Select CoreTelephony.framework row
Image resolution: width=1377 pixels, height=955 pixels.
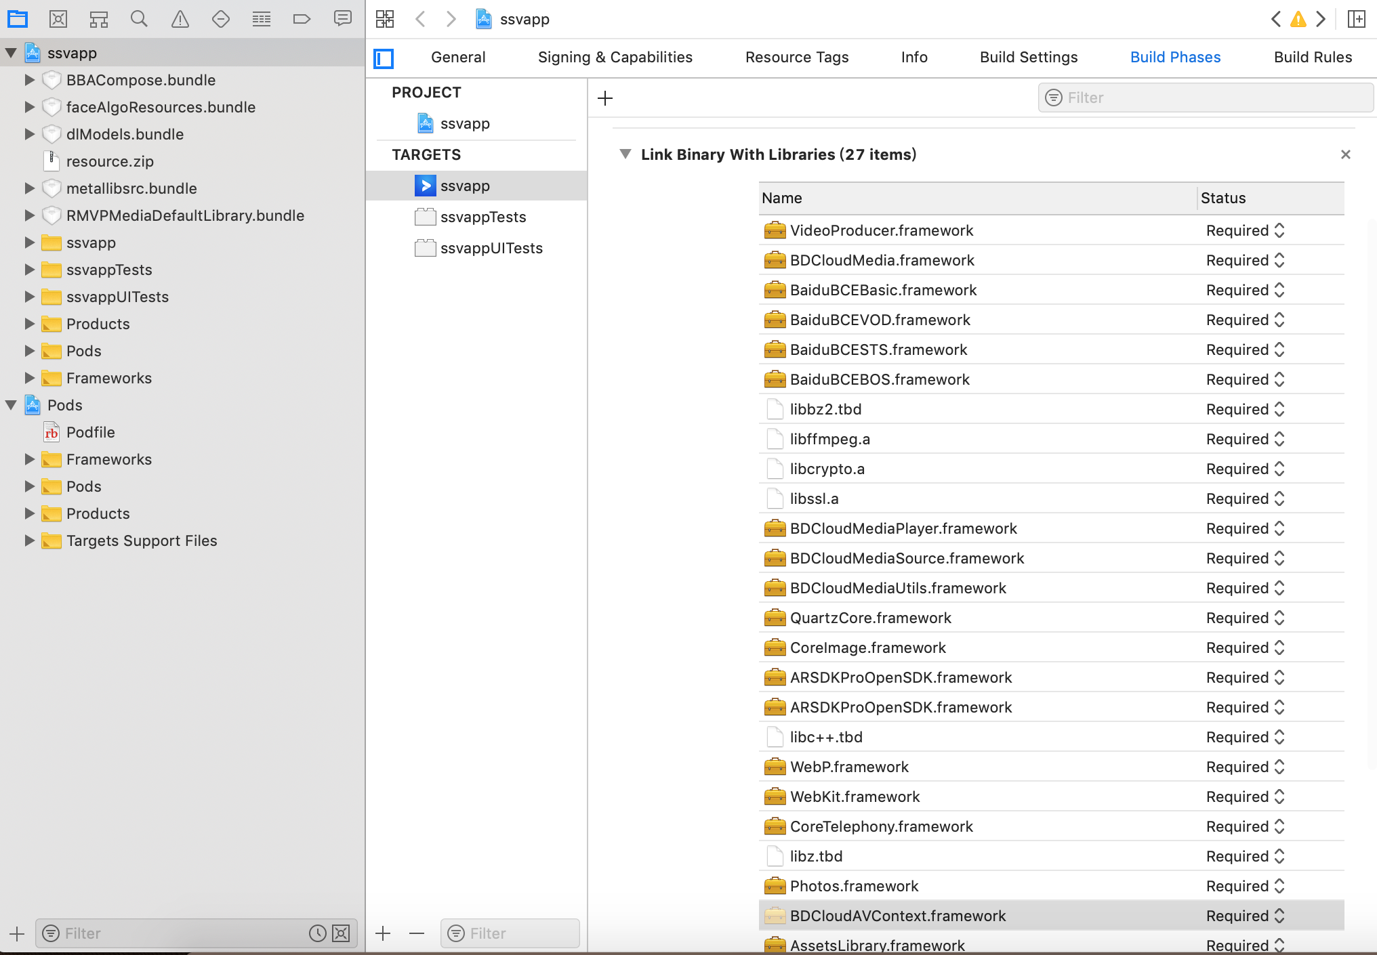pos(1052,826)
